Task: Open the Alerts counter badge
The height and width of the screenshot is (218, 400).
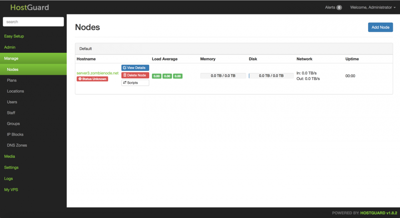Action: pyautogui.click(x=339, y=7)
